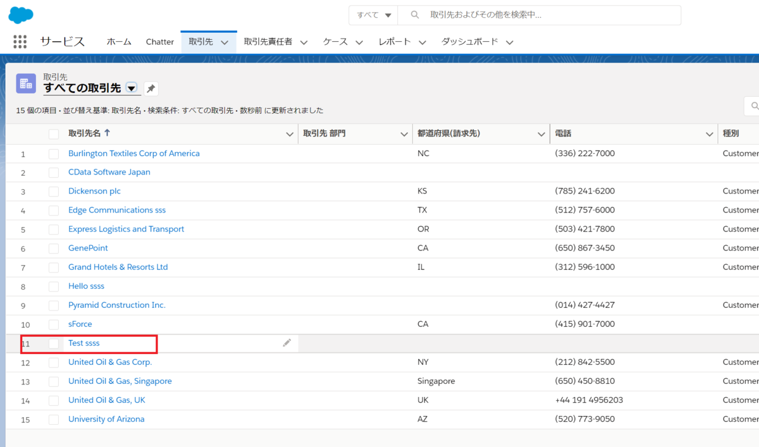The height and width of the screenshot is (447, 759).
Task: Check the University of Arizona checkbox
Action: [x=54, y=419]
